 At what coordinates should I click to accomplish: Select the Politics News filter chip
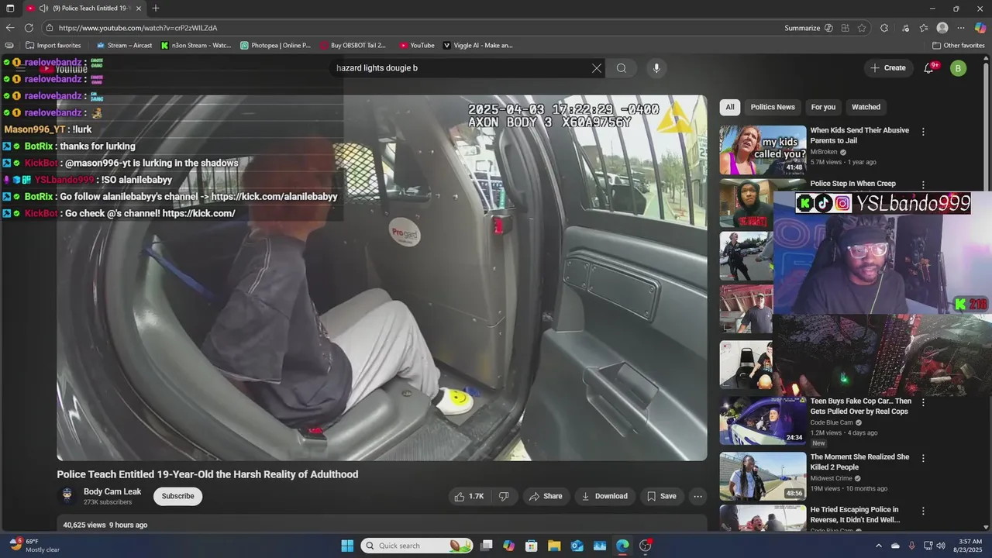pyautogui.click(x=773, y=107)
